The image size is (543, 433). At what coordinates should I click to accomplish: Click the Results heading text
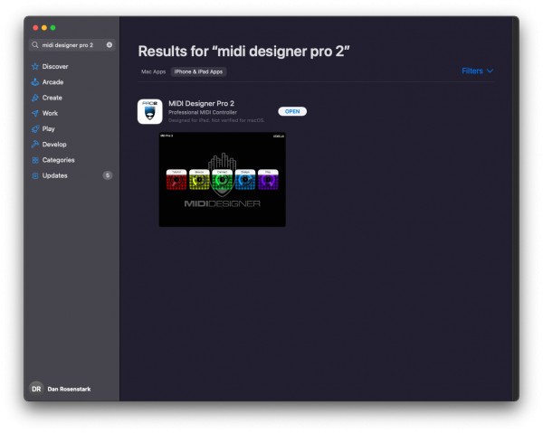pos(243,52)
